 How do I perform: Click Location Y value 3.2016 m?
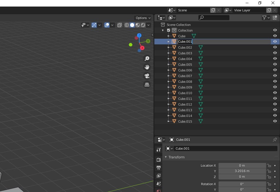[x=242, y=171]
